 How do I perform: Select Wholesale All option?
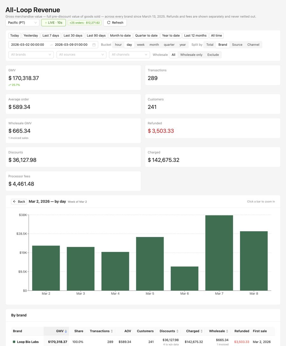point(174,55)
